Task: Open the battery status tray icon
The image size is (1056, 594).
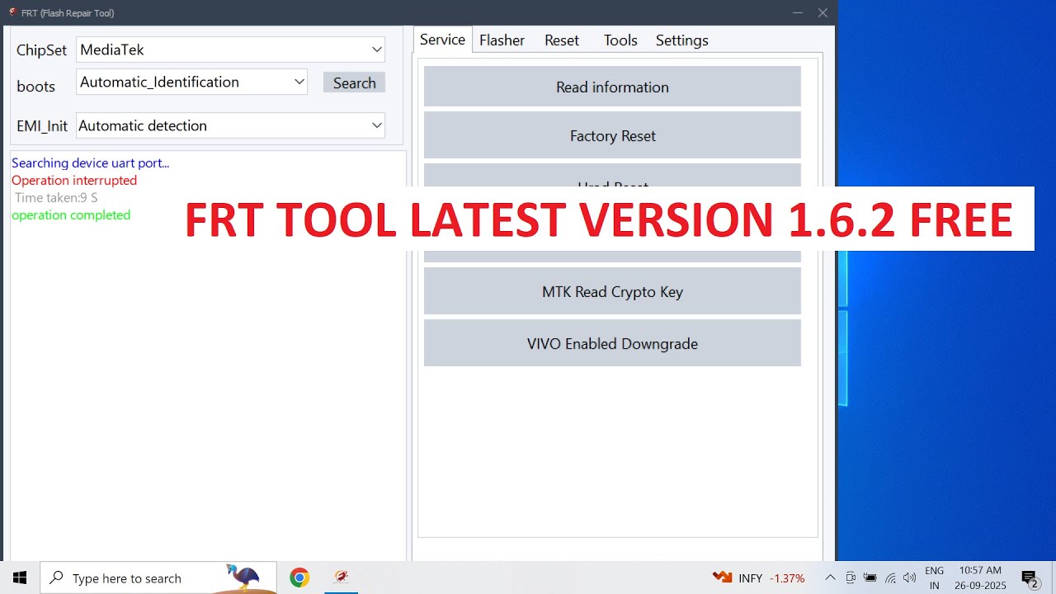Action: coord(870,577)
